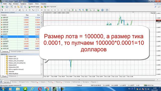Select the horizontal line drawing tool

pos(13,10)
